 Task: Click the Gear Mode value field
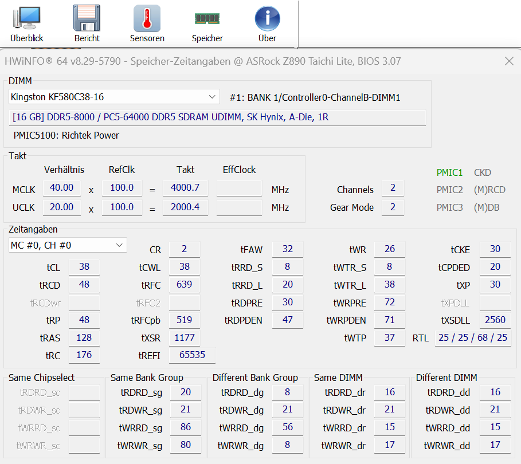(x=393, y=207)
